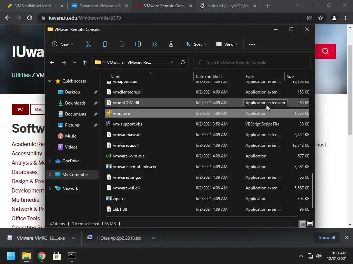This screenshot has width=353, height=264.
Task: Sort files by Size column header
Action: 290,77
